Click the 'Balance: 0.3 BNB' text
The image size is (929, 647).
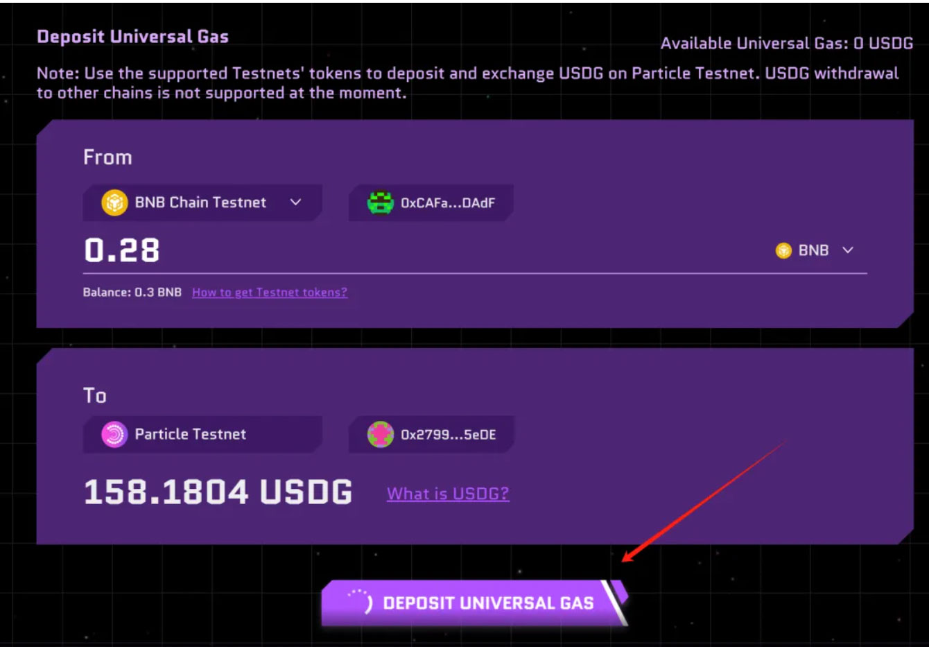(x=132, y=293)
